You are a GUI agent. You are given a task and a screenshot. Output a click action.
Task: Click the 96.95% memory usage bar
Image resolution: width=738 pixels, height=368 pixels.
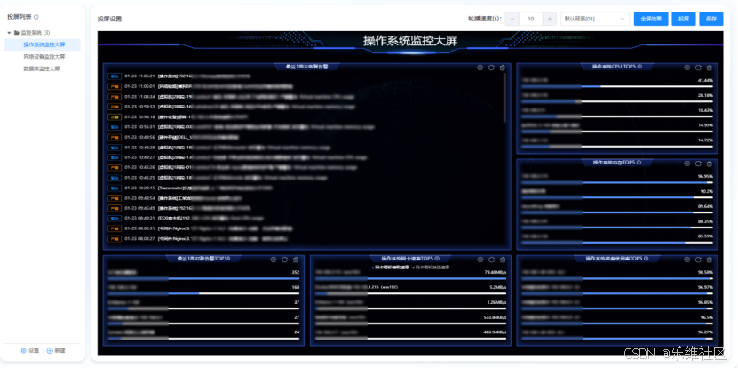click(x=617, y=182)
